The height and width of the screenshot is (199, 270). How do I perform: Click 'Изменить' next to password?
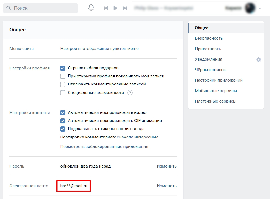click(x=167, y=166)
